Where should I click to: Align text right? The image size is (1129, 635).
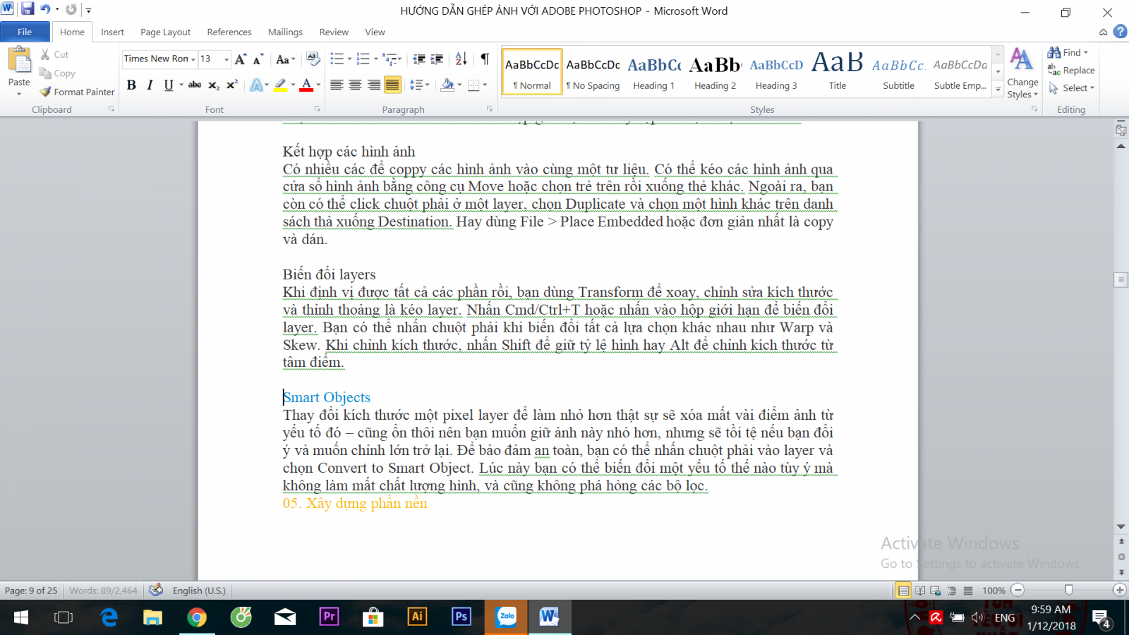point(373,85)
